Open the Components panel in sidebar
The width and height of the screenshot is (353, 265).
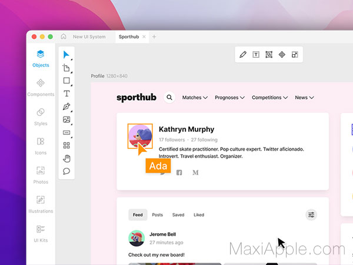(41, 88)
